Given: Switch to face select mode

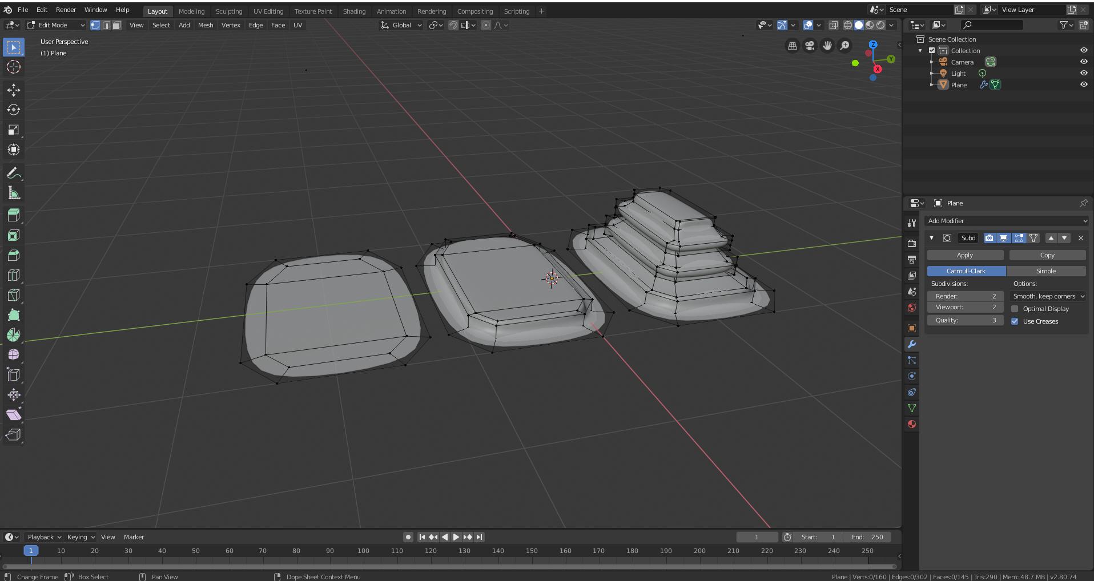Looking at the screenshot, I should click(x=116, y=25).
